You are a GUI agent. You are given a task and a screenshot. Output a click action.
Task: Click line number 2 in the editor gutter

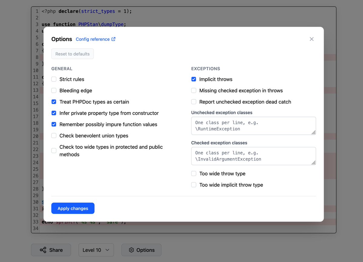pos(37,18)
